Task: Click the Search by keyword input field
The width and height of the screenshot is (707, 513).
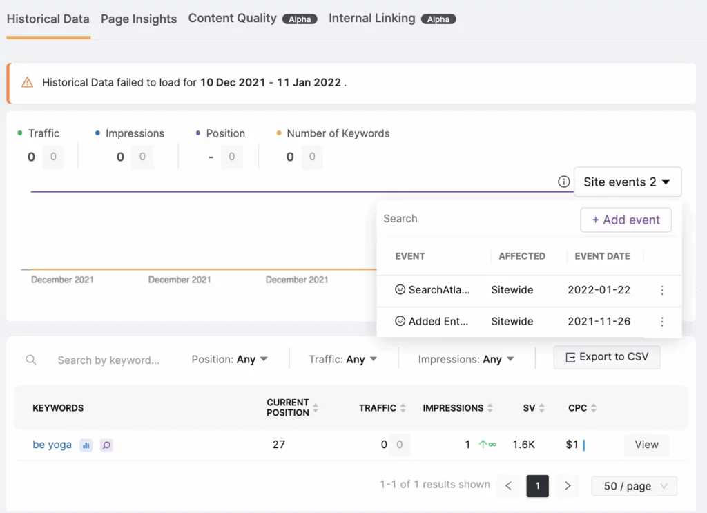Action: pos(108,360)
